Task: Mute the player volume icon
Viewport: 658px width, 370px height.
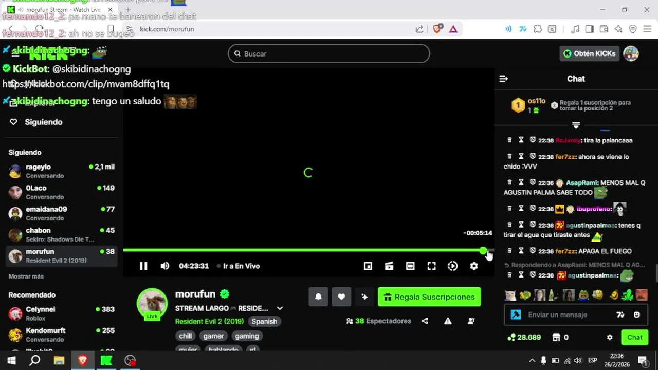Action: click(164, 266)
